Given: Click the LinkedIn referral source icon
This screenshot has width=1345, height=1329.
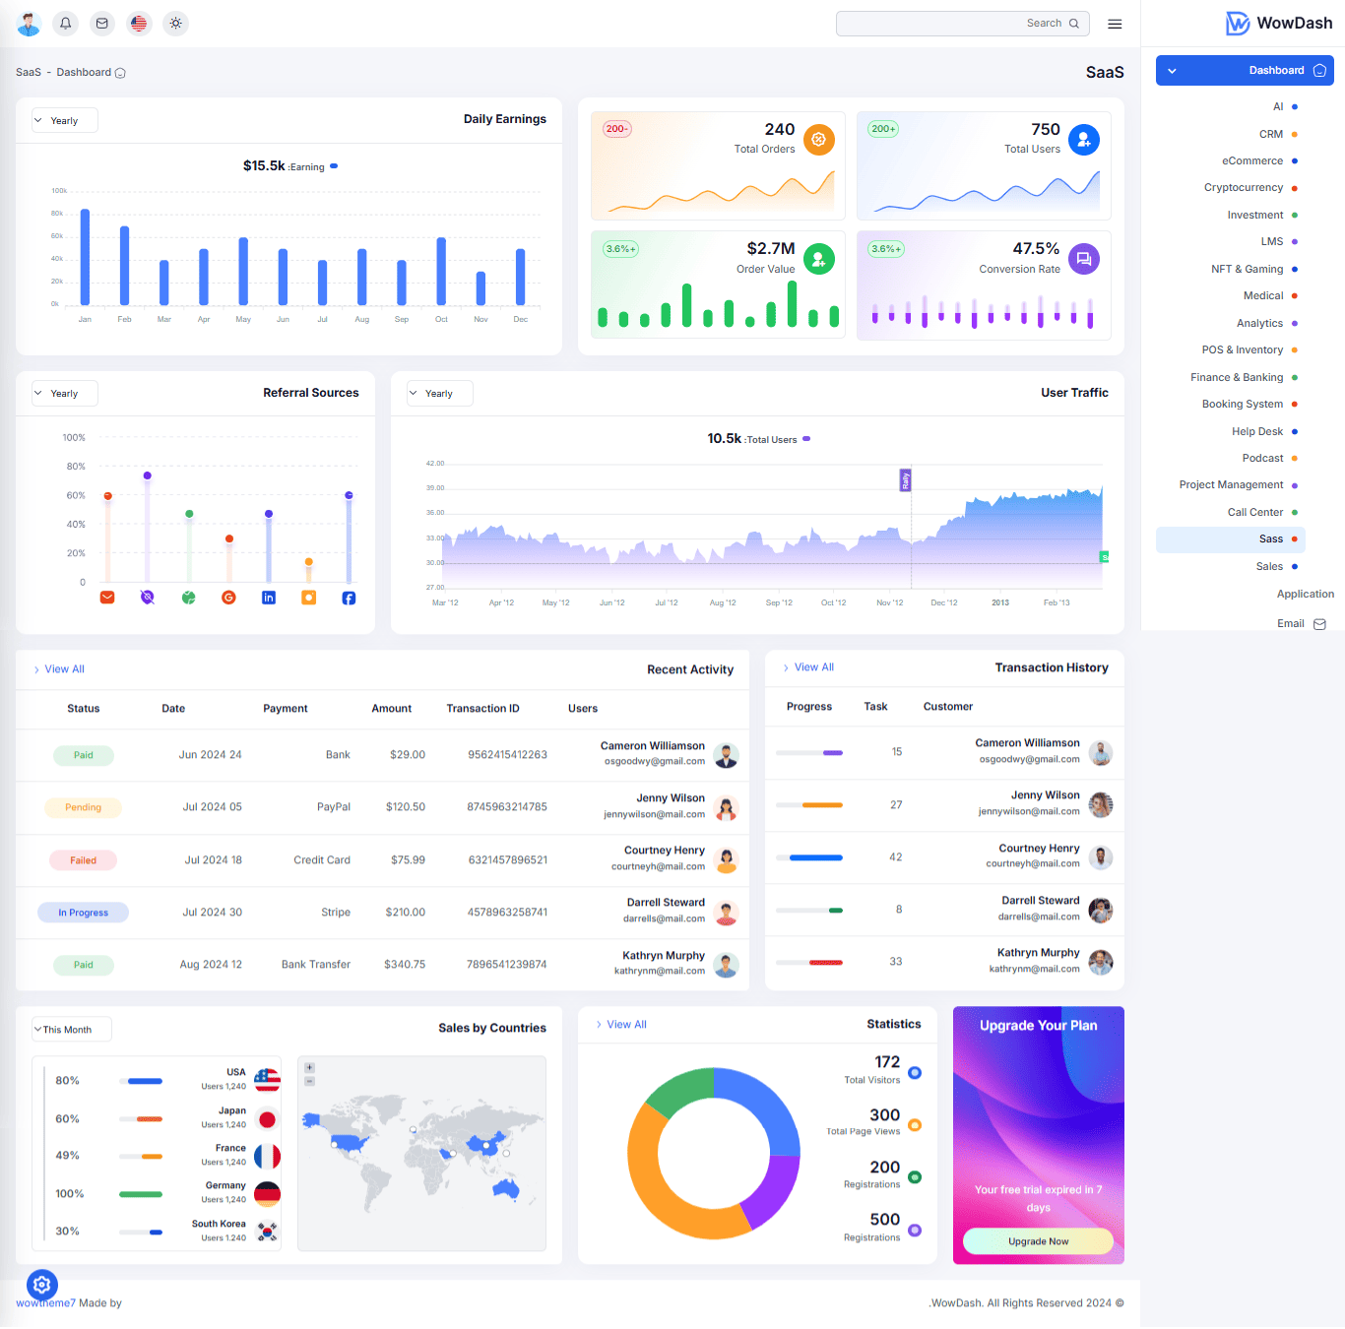Looking at the screenshot, I should coord(269,598).
